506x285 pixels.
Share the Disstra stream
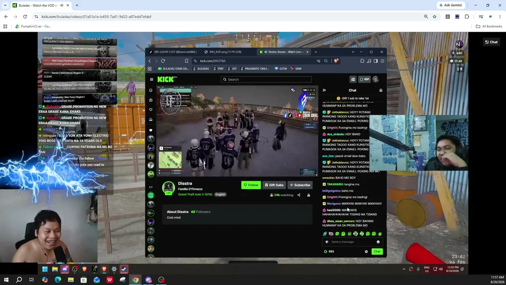pos(299,195)
